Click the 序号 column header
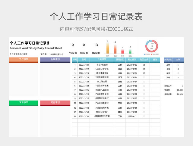Viewport: 193px width, 146px height. click(75, 60)
